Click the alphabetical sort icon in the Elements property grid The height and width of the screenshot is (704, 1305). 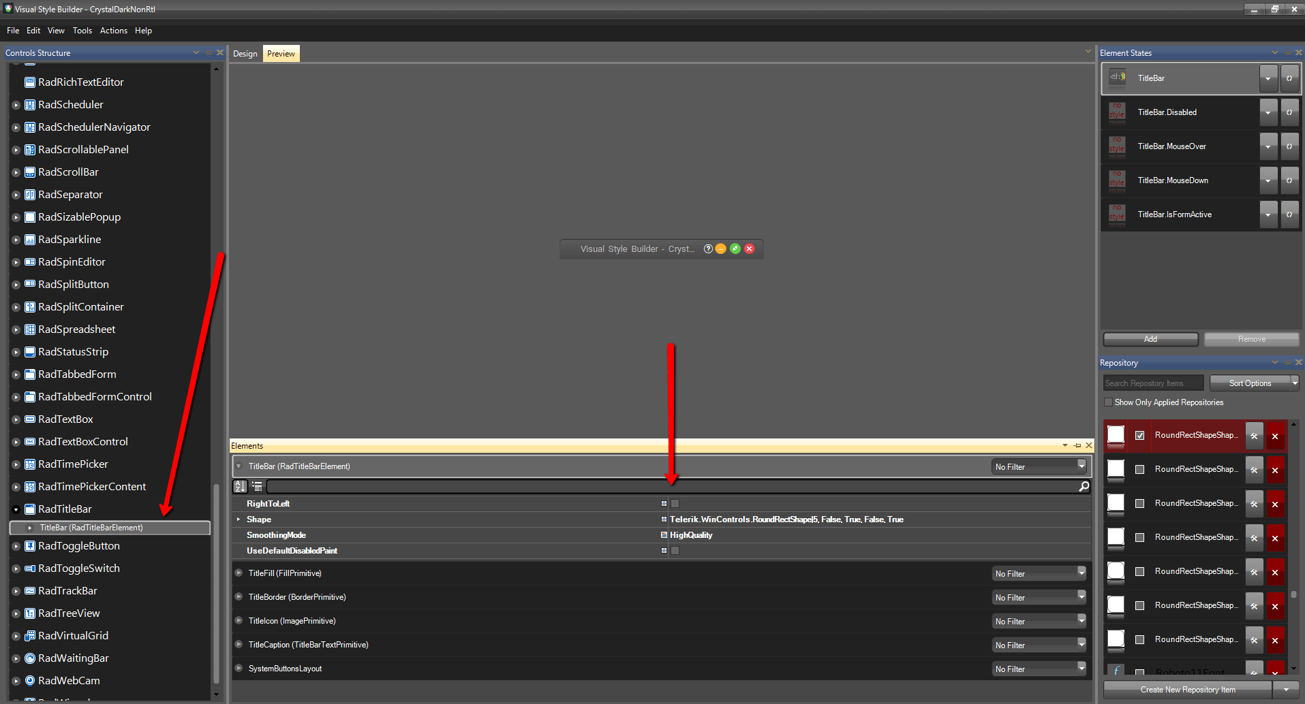(240, 486)
